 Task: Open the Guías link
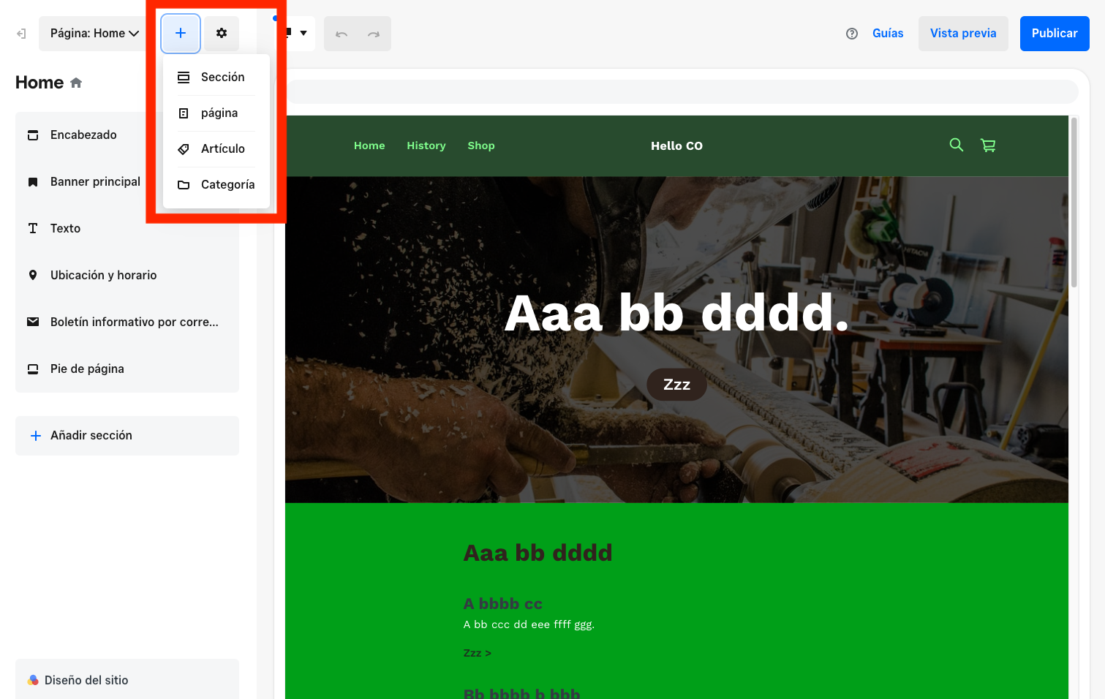tap(888, 34)
